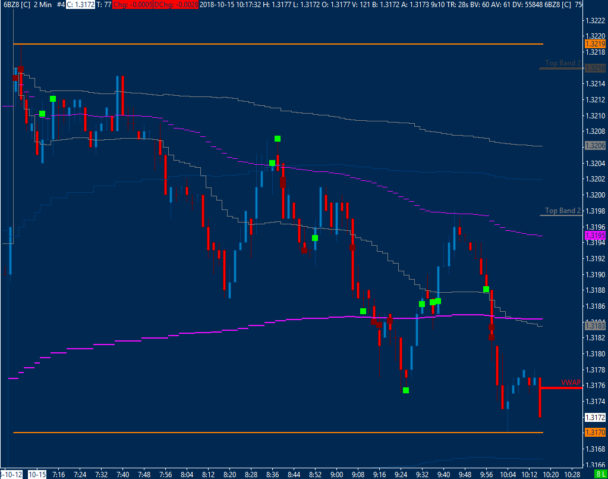This screenshot has width=608, height=479.
Task: Click the green marker atop the 8:36 high
Action: coord(277,139)
